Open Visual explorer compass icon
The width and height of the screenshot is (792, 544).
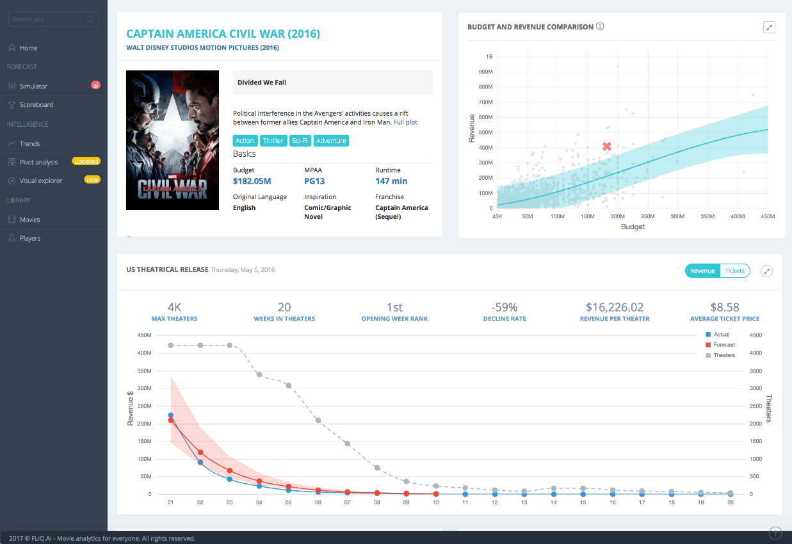click(x=12, y=180)
